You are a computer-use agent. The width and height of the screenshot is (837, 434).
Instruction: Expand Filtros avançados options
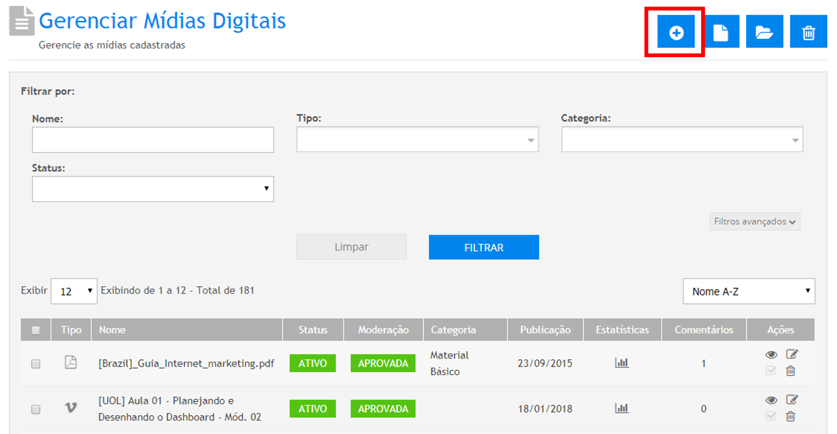[754, 222]
